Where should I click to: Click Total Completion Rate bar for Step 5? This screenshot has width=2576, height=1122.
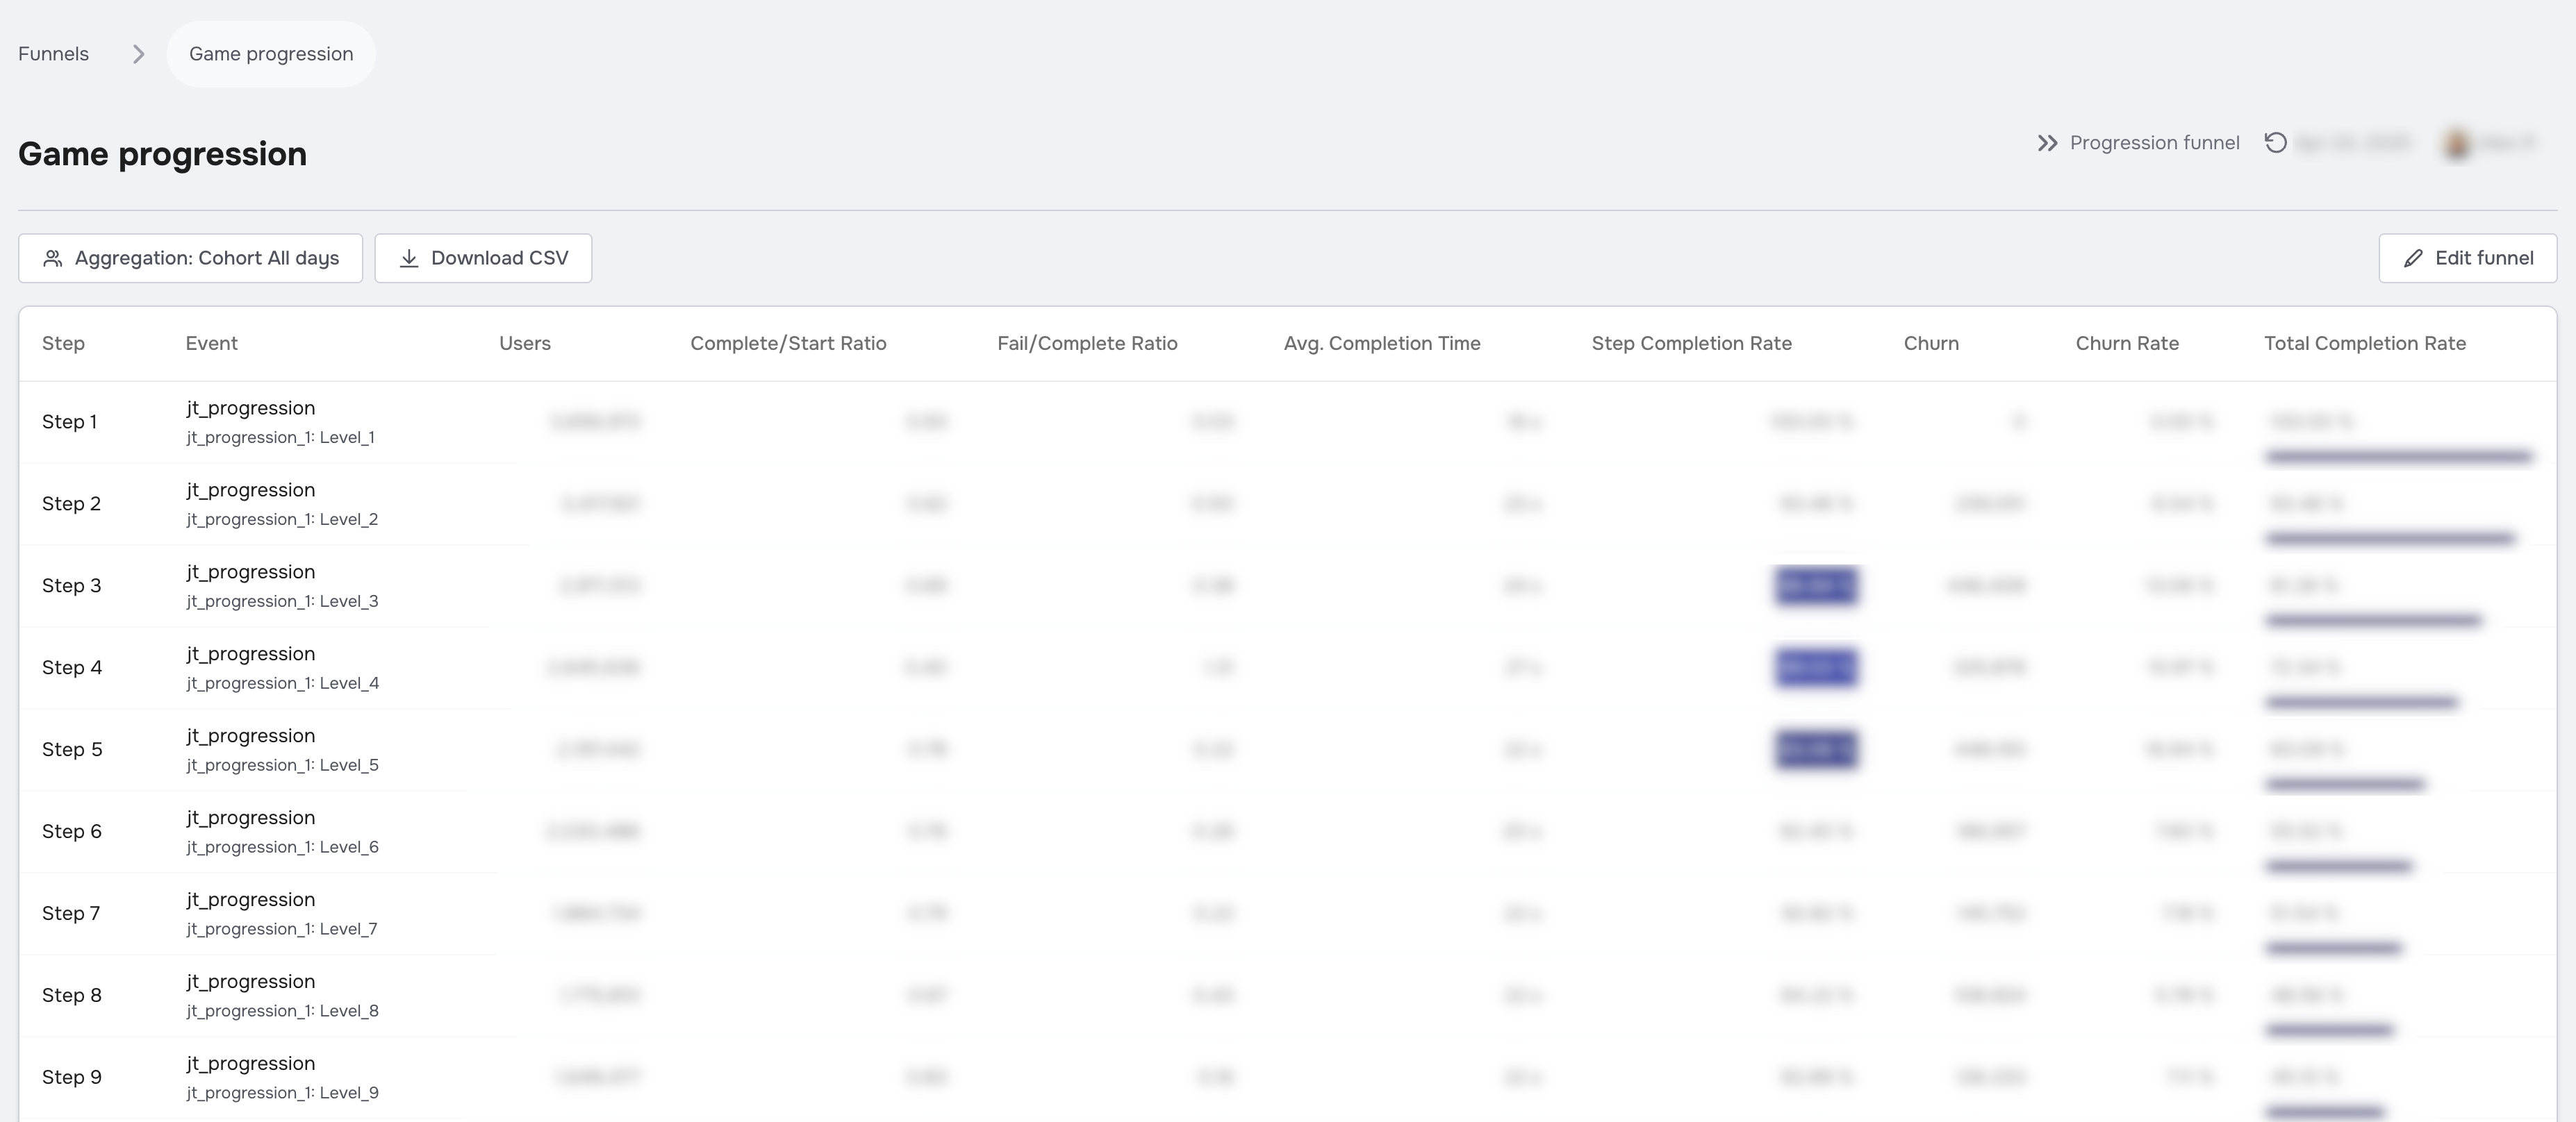point(2345,785)
